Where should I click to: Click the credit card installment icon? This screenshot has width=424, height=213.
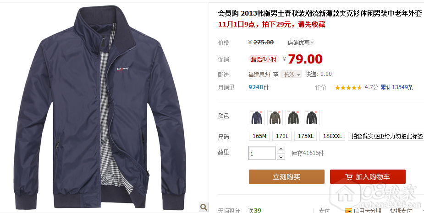click(x=348, y=211)
